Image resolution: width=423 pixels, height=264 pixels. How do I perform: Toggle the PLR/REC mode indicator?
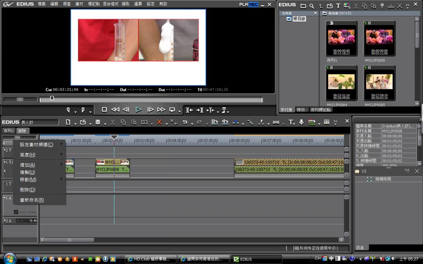tap(249, 4)
